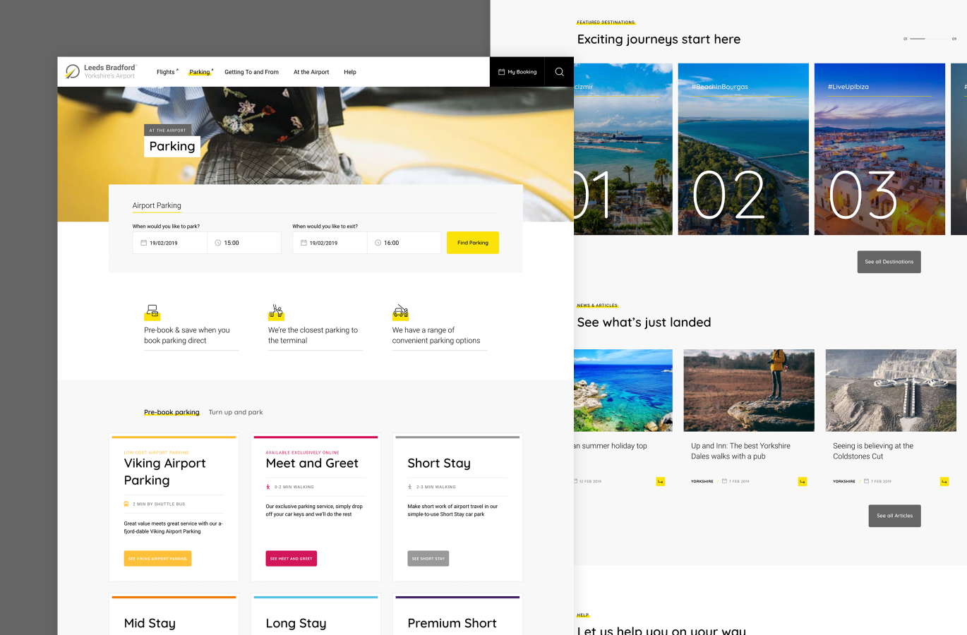This screenshot has width=967, height=635.
Task: Click the pre-book & save laptop icon
Action: [x=152, y=312]
